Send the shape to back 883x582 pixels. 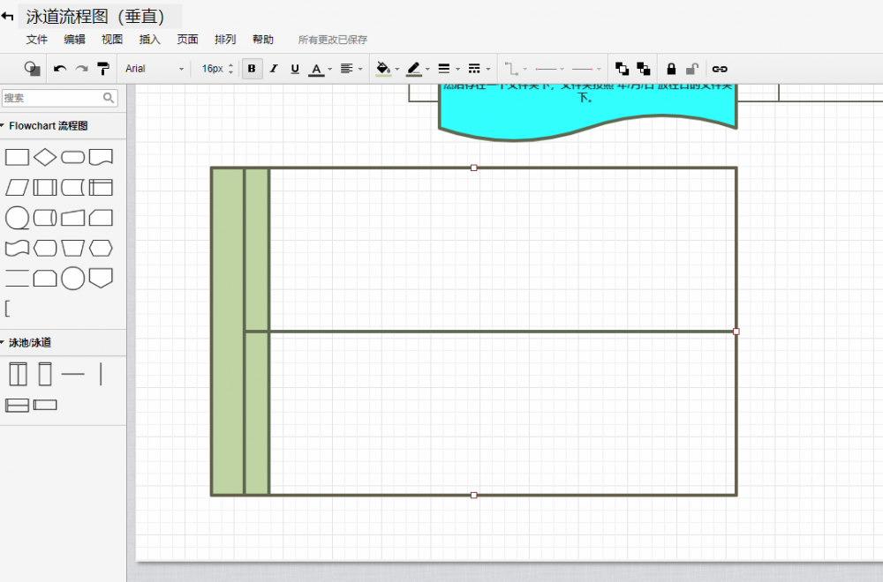point(643,68)
